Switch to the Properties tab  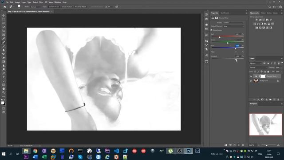pyautogui.click(x=214, y=13)
